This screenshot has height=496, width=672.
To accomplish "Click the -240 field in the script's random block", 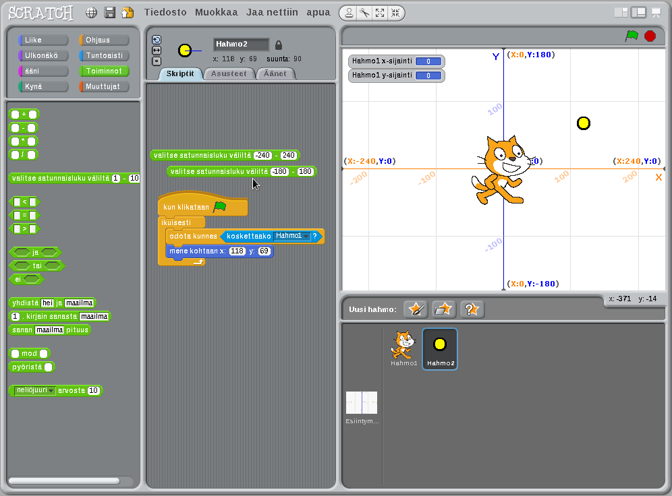I will pos(262,156).
